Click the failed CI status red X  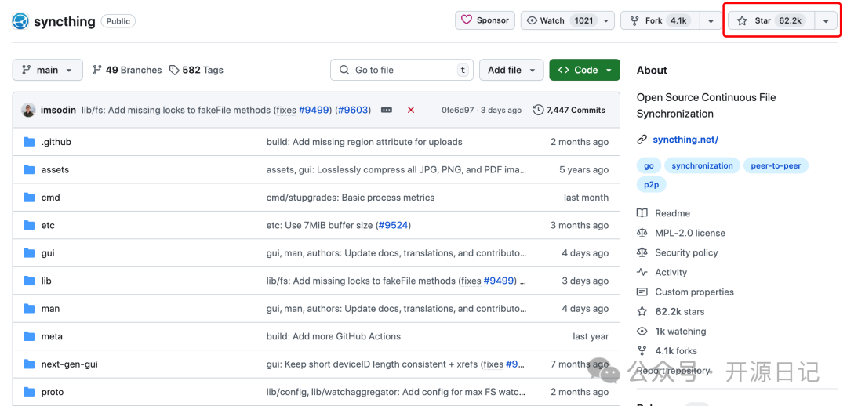tap(410, 111)
